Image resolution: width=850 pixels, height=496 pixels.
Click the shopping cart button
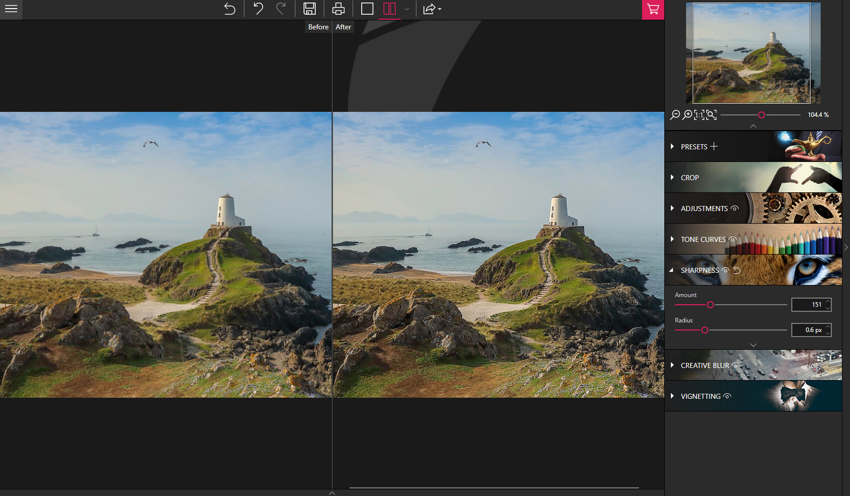click(x=653, y=10)
